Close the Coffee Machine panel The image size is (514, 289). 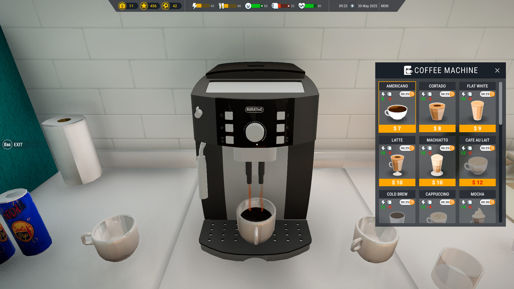[497, 70]
